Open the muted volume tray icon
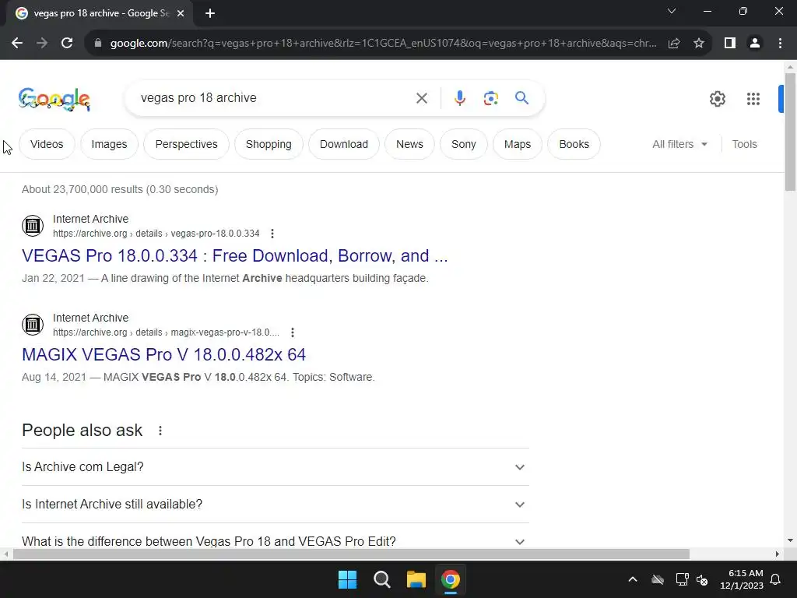 click(x=702, y=579)
